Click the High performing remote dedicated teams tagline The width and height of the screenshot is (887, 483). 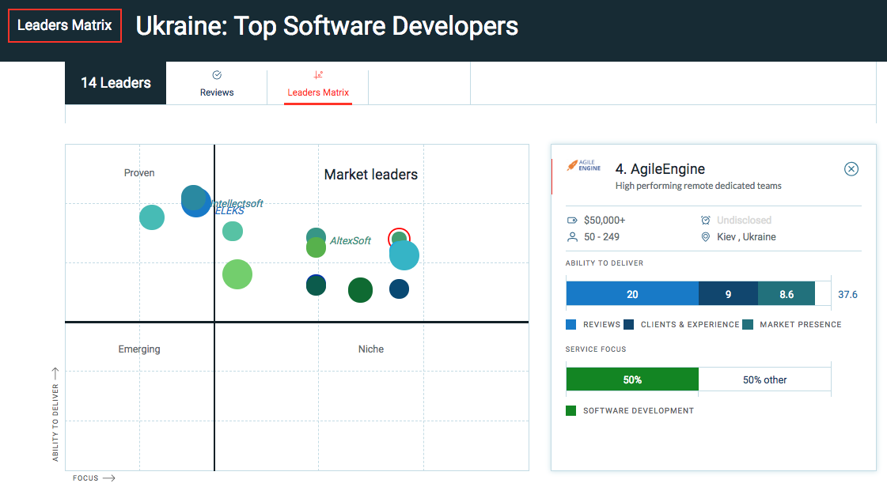pos(698,186)
